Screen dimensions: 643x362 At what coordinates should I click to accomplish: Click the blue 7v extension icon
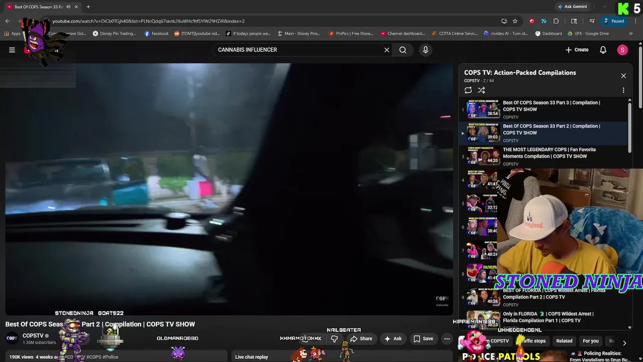544,21
